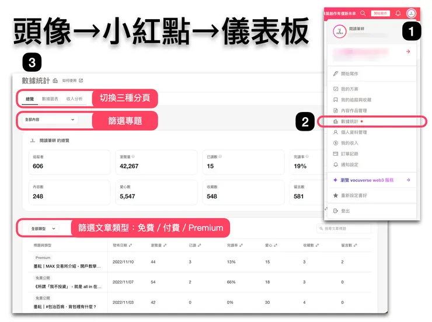Click the red arrow beside blurred banner
Screen dimensions: 432x322
[x=408, y=51]
